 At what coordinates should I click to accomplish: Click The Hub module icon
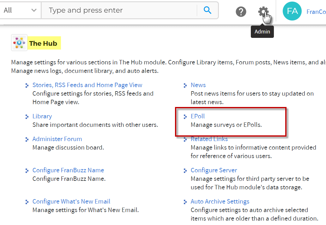[19, 43]
